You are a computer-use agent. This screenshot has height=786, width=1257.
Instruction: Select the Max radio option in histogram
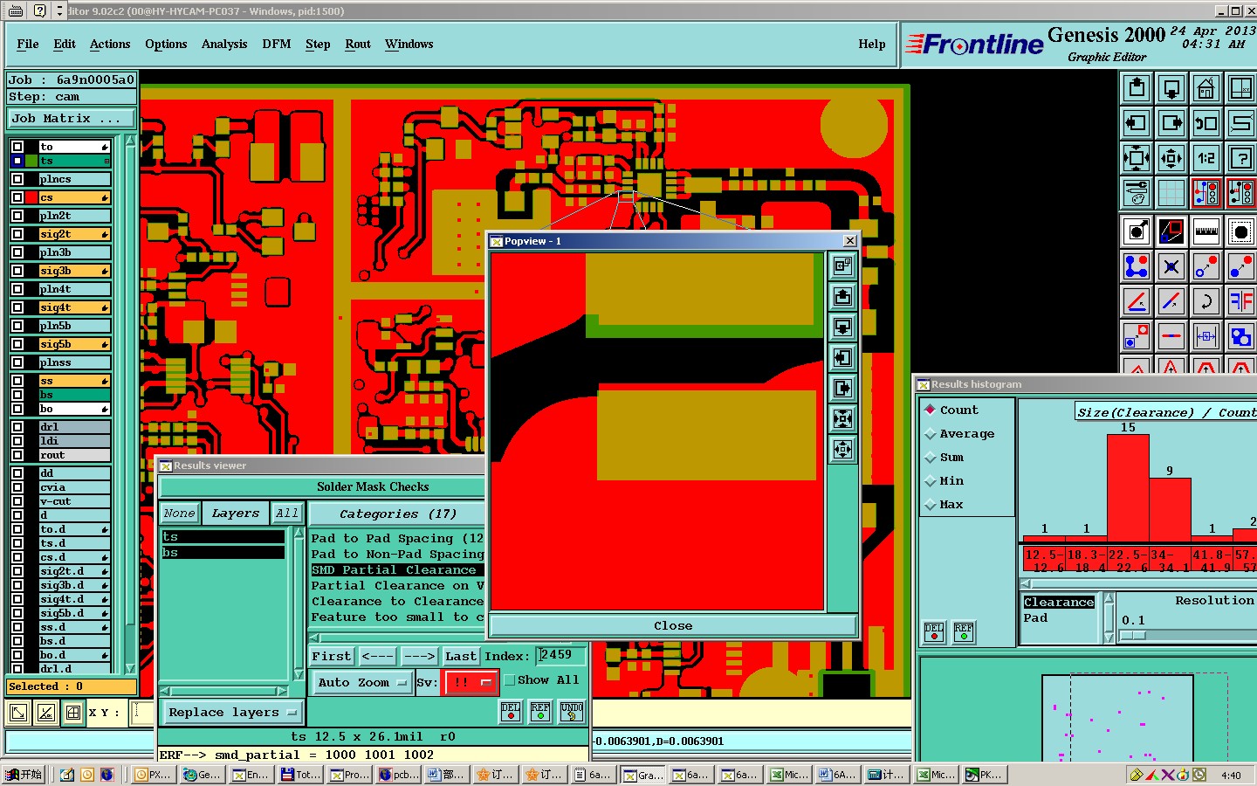point(931,504)
